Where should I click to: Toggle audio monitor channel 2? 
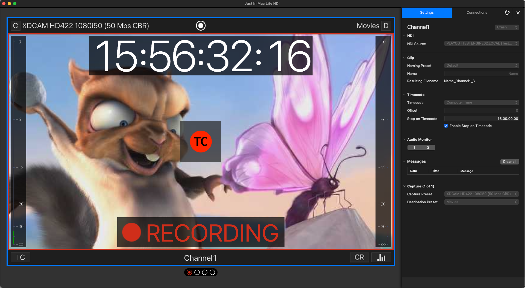pos(428,148)
